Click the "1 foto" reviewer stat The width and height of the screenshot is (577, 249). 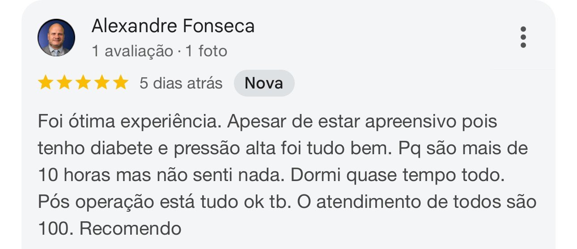[x=206, y=51]
